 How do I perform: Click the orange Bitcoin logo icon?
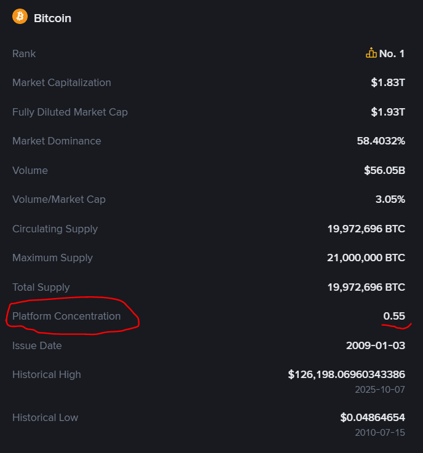tap(20, 17)
